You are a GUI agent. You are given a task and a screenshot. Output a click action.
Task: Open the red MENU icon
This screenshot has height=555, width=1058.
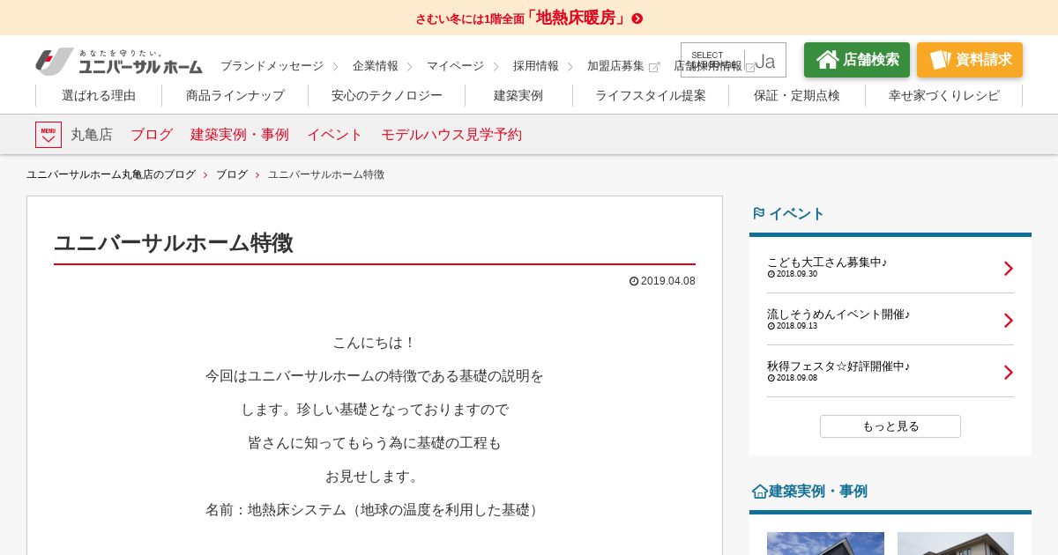click(48, 135)
